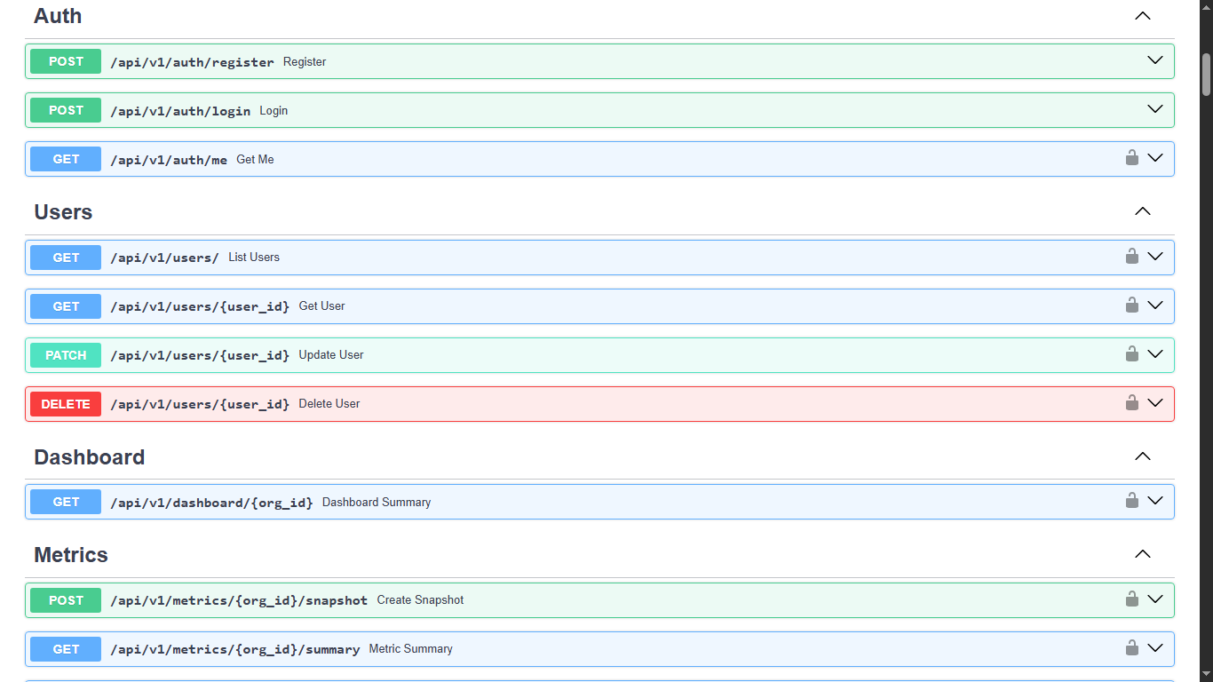Click the GET badge for List Users
Screen dimensions: 1213x682
pyautogui.click(x=66, y=258)
